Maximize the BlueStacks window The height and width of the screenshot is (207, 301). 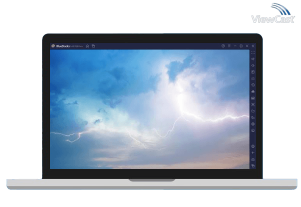[241, 46]
